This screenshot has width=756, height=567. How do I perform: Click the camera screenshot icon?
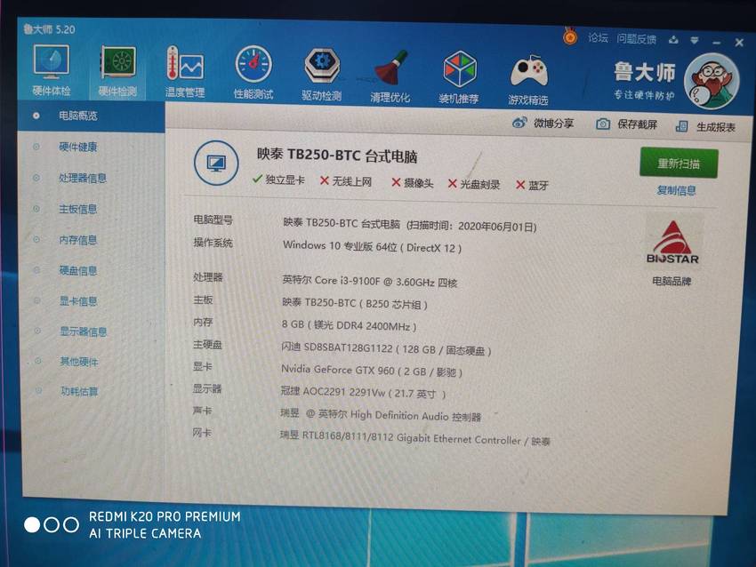tap(603, 124)
